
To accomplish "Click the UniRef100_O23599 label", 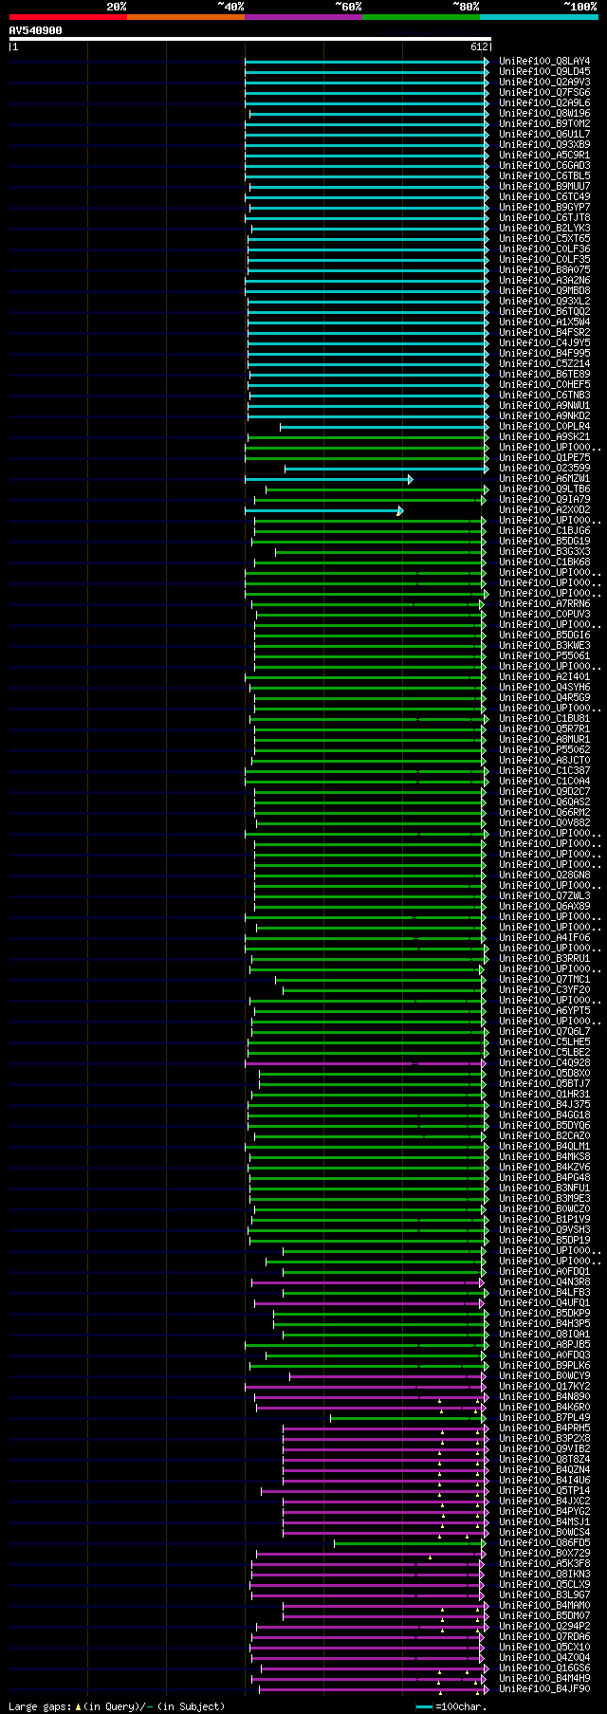I will pos(544,469).
